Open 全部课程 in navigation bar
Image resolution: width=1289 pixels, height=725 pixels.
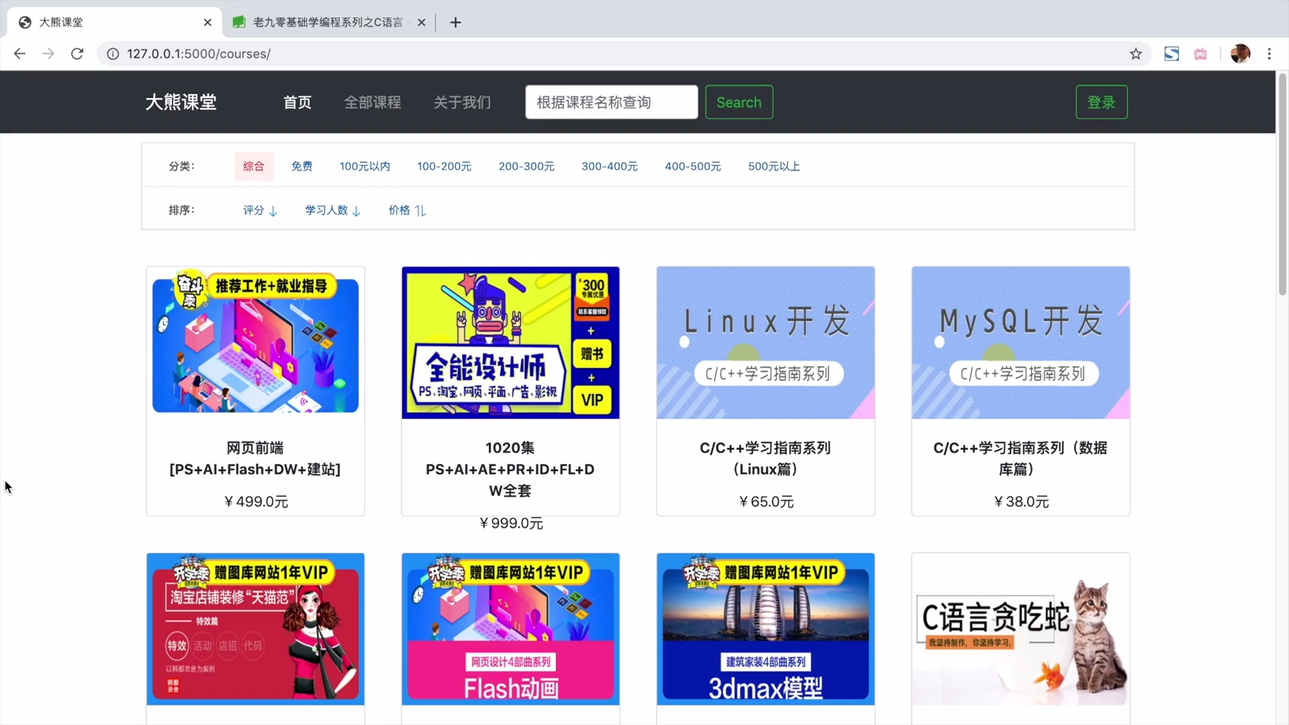point(373,102)
